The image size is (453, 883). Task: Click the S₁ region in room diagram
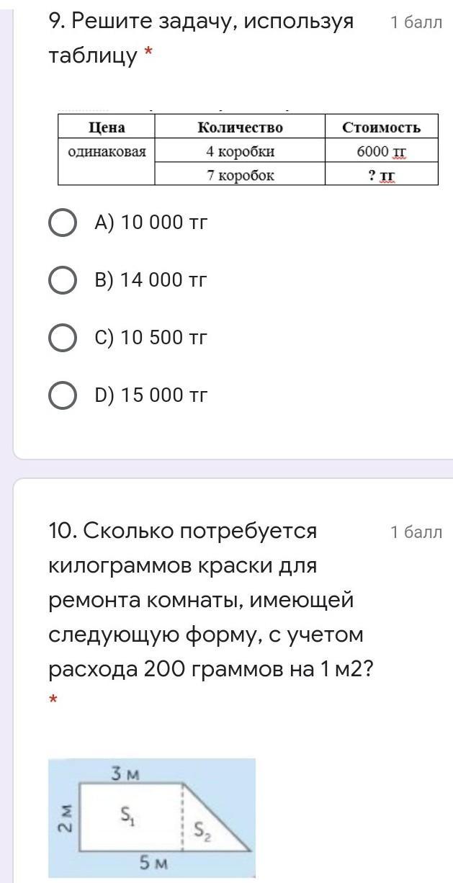point(127,815)
